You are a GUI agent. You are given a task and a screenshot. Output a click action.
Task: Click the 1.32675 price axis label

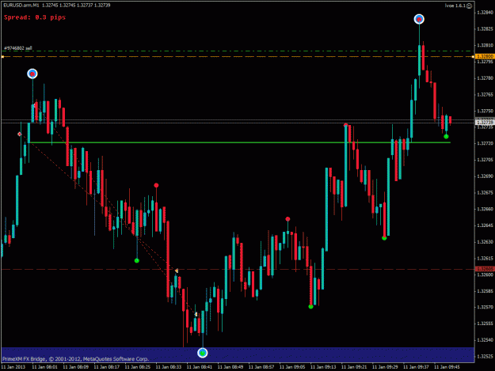[x=485, y=192]
